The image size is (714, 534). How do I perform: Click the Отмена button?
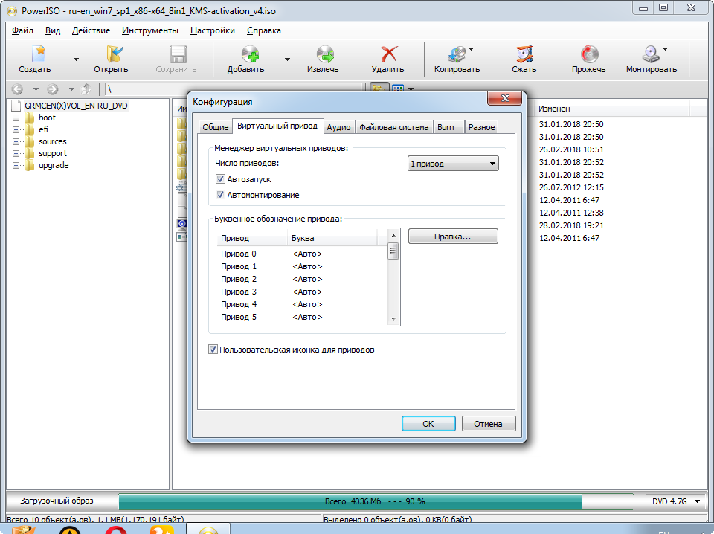488,424
